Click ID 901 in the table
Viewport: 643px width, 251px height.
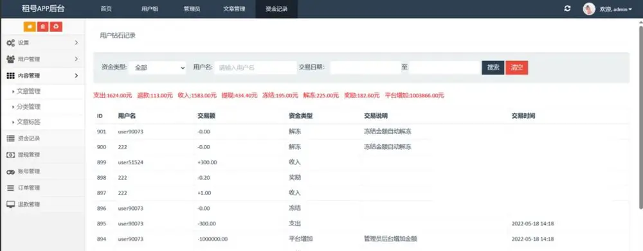pyautogui.click(x=102, y=132)
